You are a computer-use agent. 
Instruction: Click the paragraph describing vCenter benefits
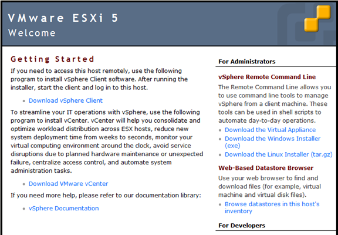(107, 142)
